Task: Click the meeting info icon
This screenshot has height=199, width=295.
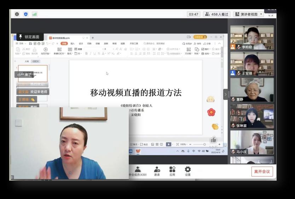Action: pyautogui.click(x=17, y=14)
